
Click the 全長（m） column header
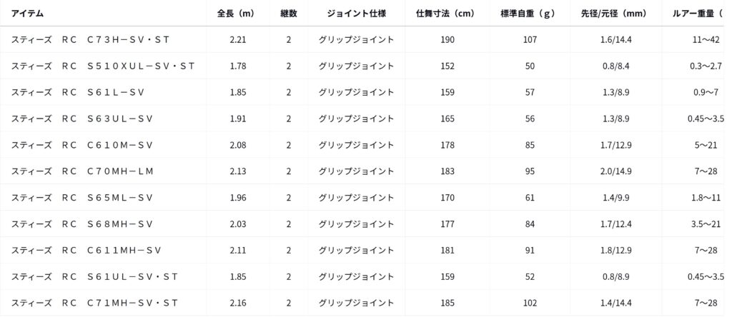point(237,14)
